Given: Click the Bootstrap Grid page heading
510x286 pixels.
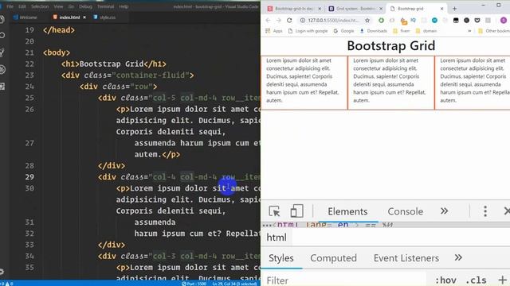Looking at the screenshot, I should pos(391,46).
